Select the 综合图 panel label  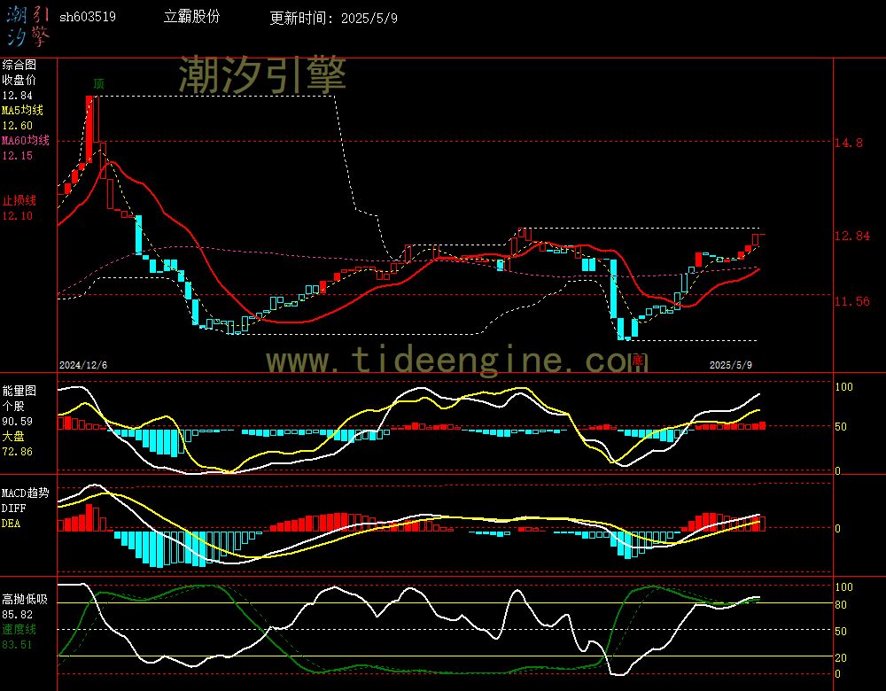click(19, 65)
